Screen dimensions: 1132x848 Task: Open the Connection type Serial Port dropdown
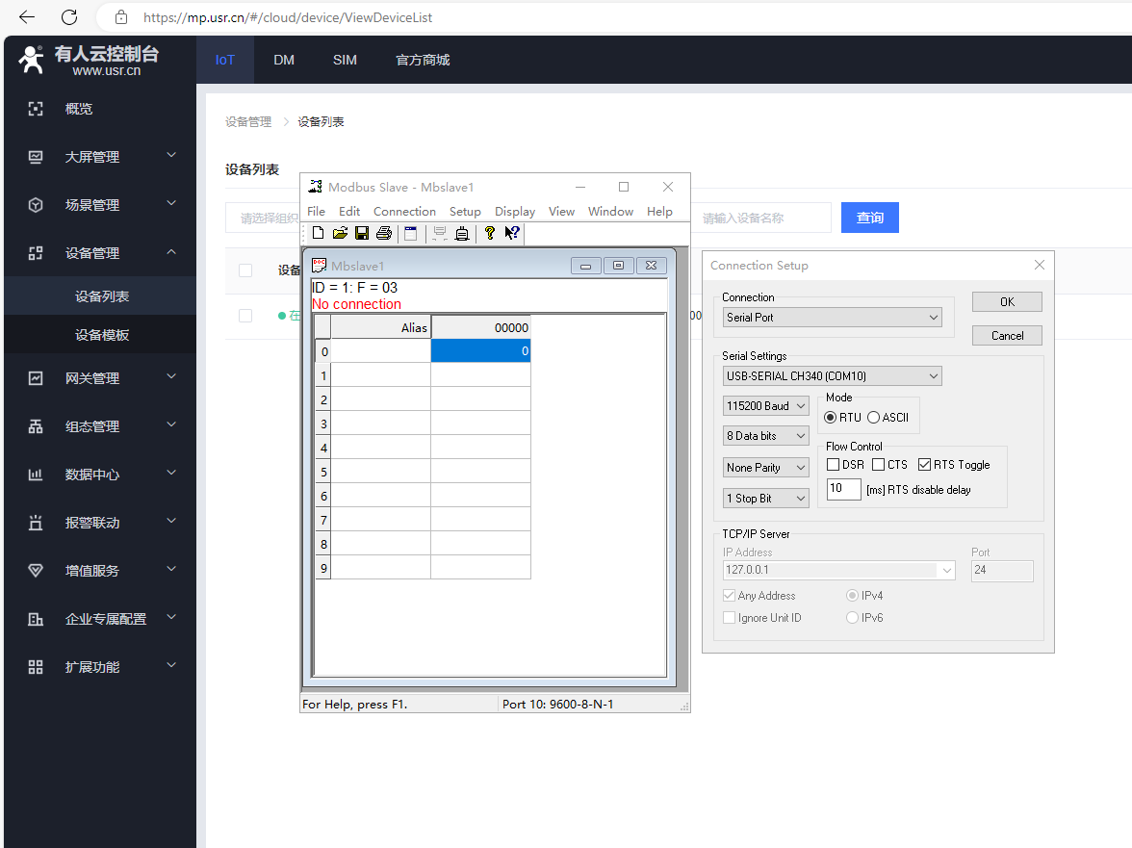click(833, 318)
